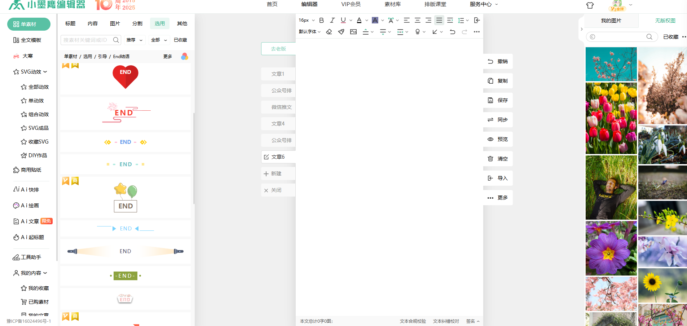The height and width of the screenshot is (326, 687).
Task: Expand the 推荐 sort dropdown
Action: 134,40
